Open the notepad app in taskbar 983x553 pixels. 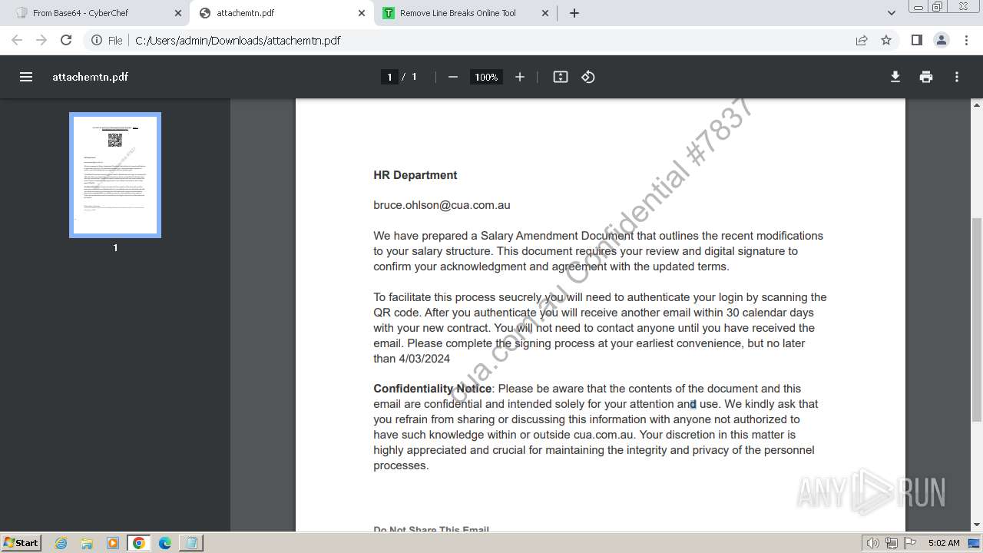click(x=190, y=543)
